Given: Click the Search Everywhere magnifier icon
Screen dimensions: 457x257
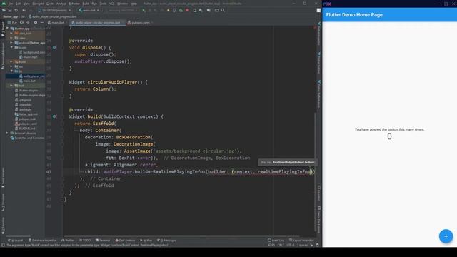Looking at the screenshot, I should point(223,10).
